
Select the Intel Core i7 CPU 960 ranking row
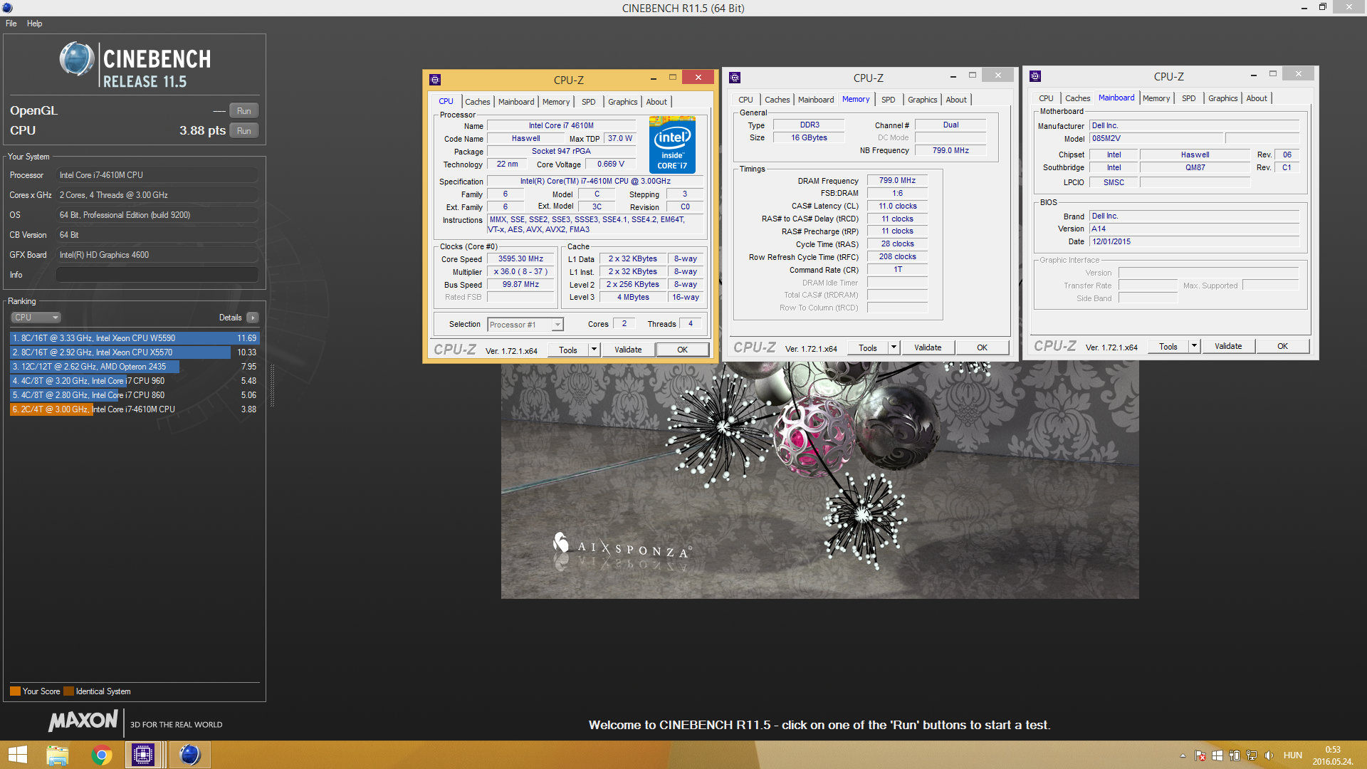tap(135, 381)
